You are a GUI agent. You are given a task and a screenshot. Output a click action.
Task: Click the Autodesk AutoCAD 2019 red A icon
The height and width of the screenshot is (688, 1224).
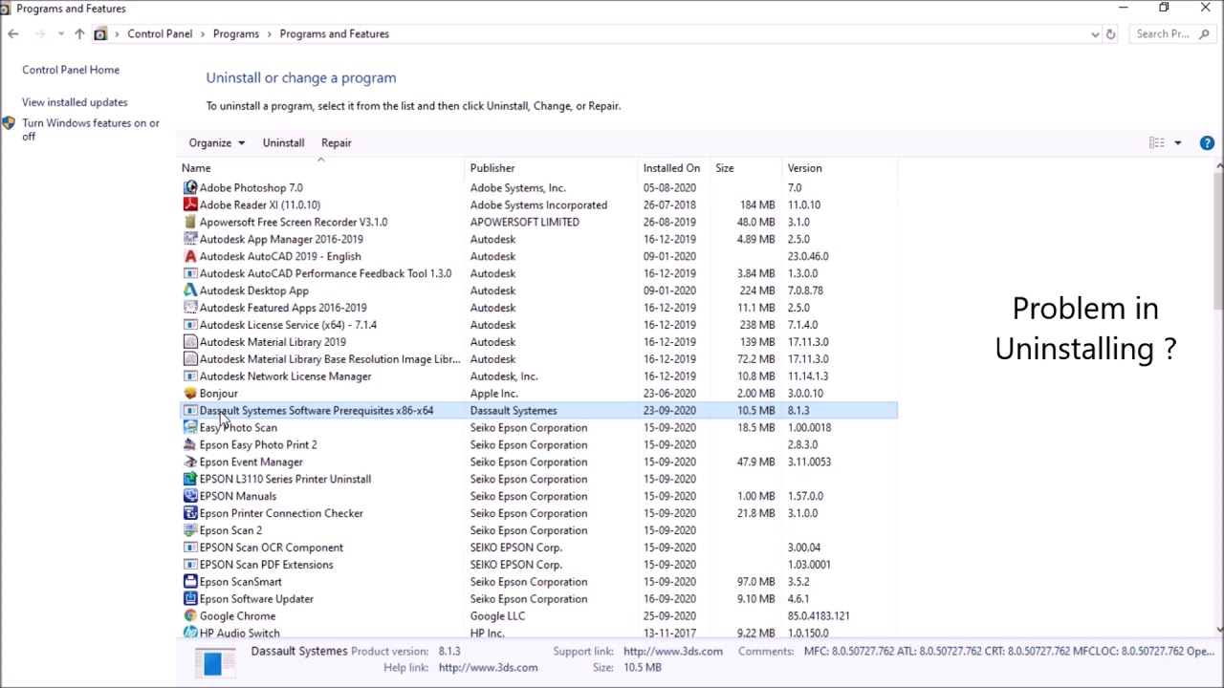[x=190, y=257]
